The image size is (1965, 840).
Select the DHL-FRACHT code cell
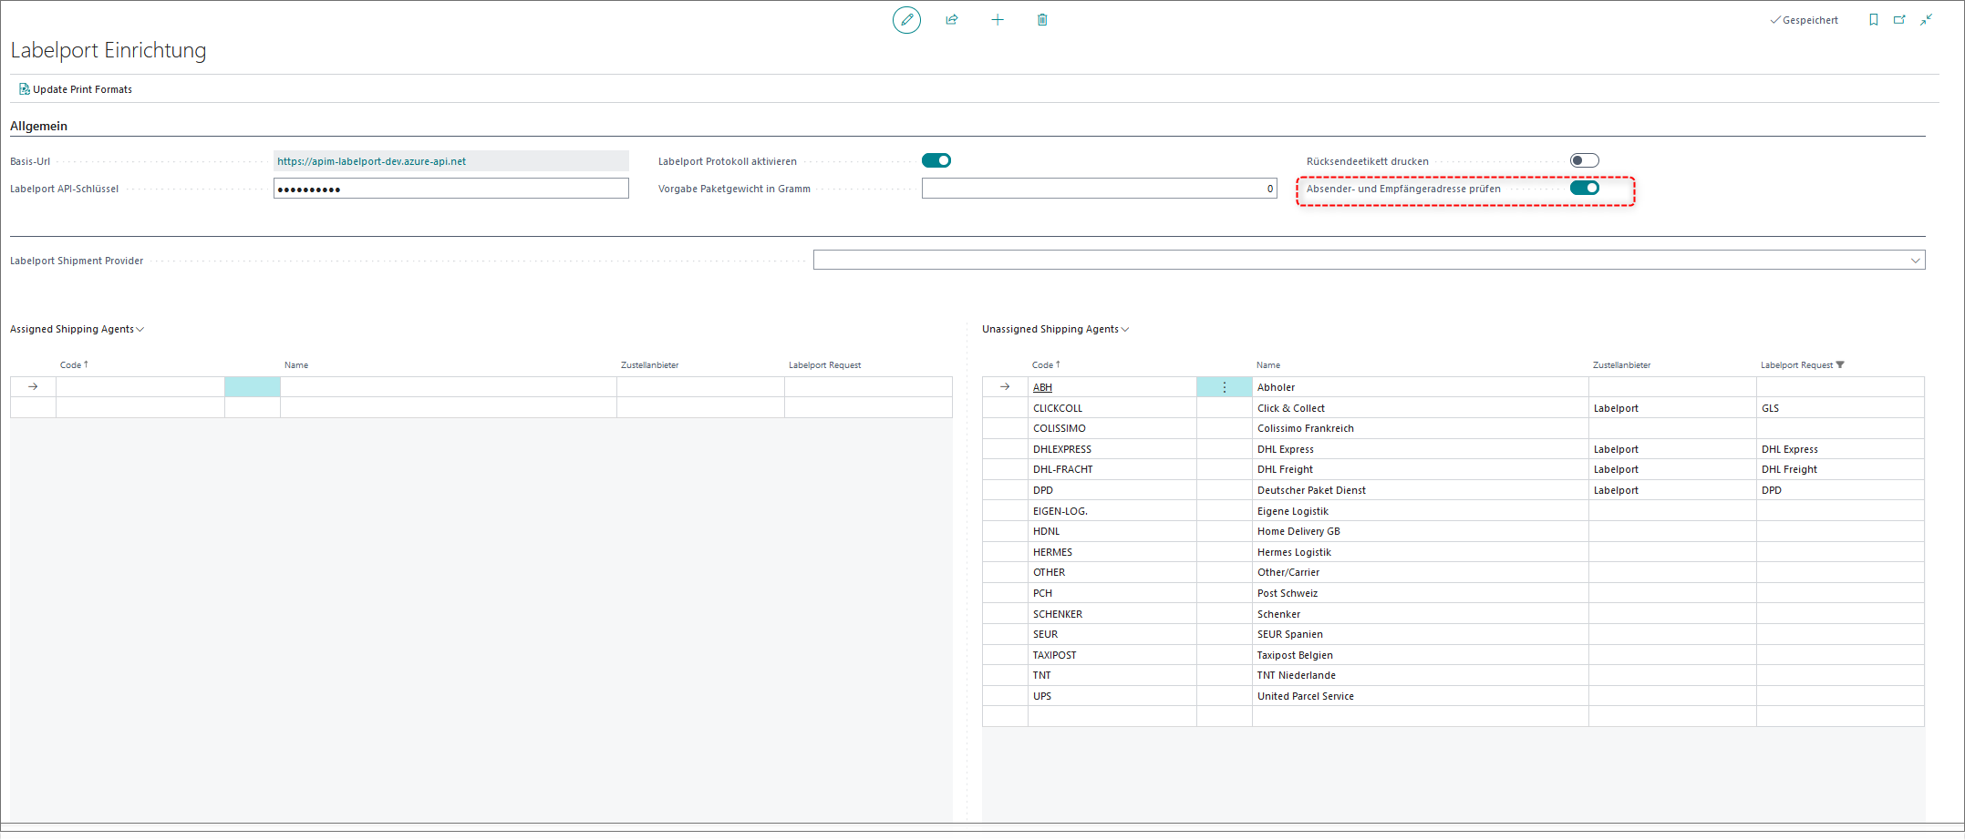coord(1112,470)
